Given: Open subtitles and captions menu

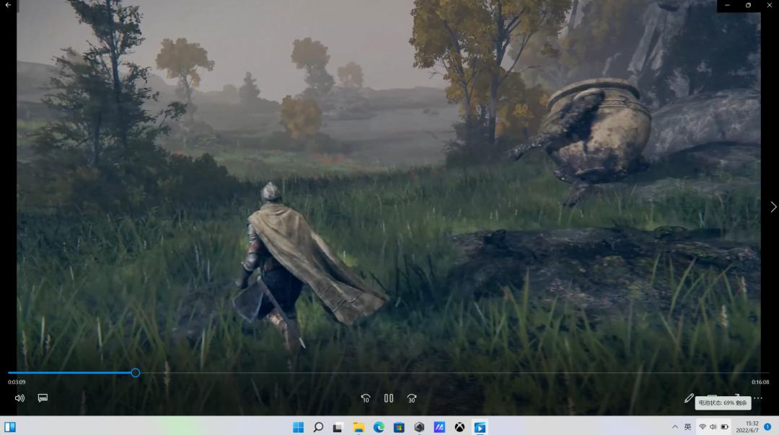Looking at the screenshot, I should coord(43,398).
